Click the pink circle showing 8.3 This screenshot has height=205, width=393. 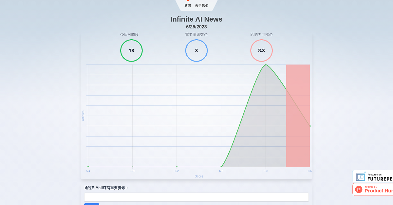[261, 50]
